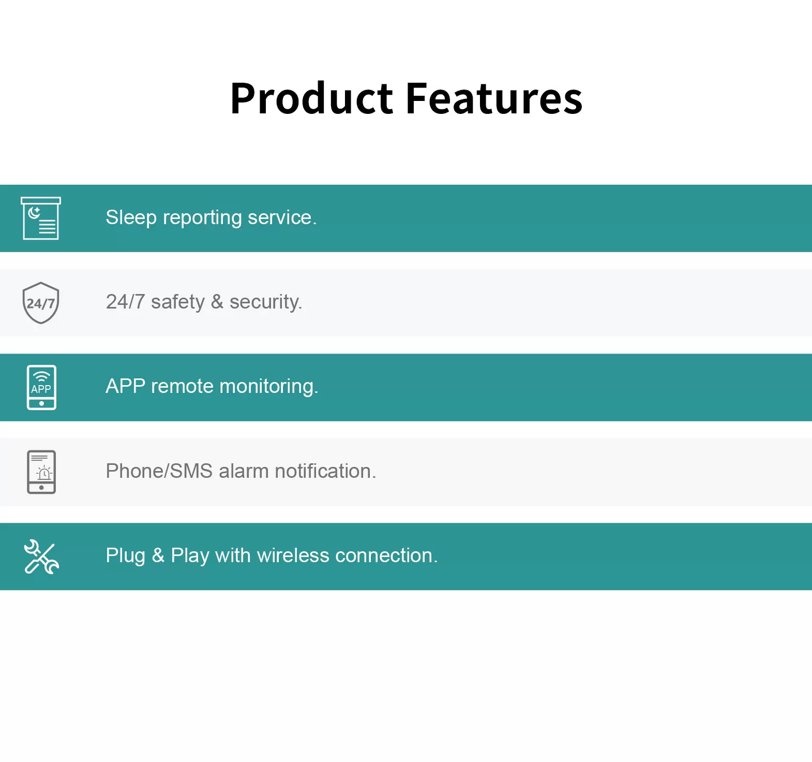Click the teal Plug & Play row
This screenshot has width=812, height=762.
(x=406, y=556)
